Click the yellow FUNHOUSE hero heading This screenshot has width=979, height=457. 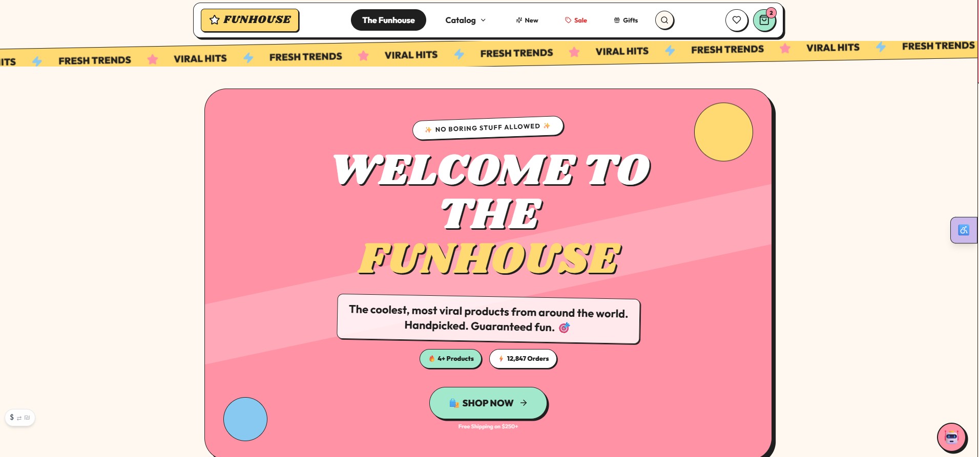click(x=490, y=258)
